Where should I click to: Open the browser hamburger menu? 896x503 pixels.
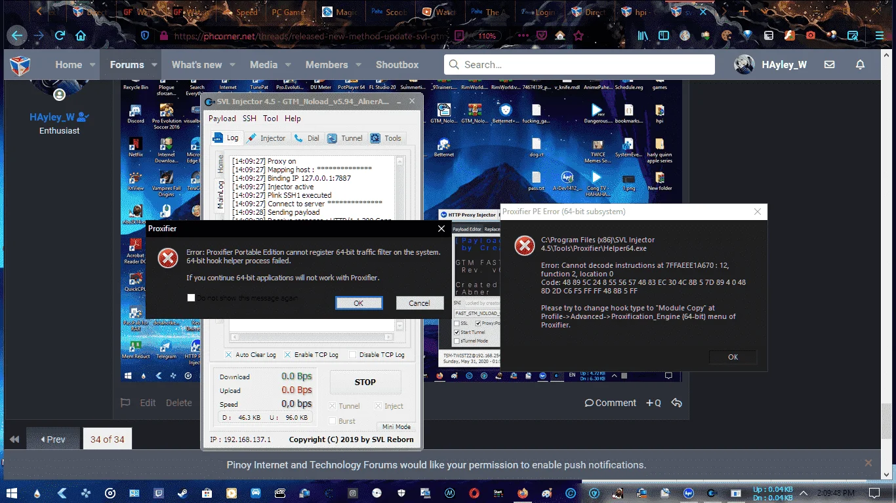tap(880, 35)
